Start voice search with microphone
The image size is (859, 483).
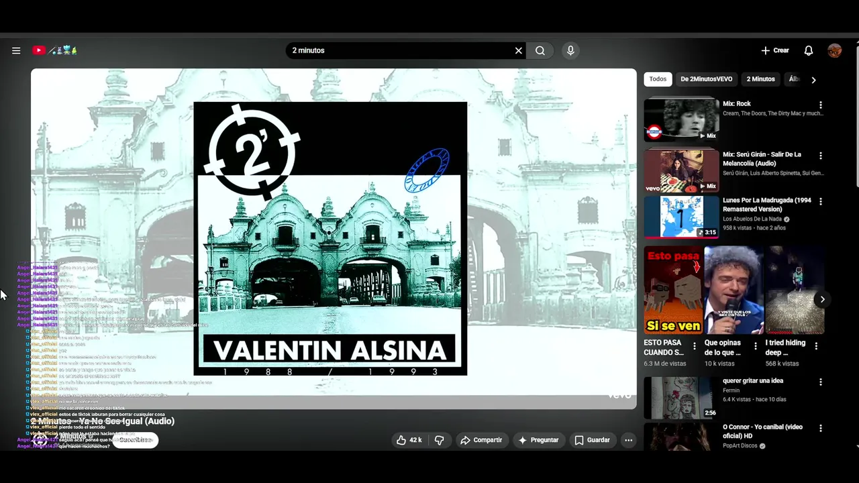tap(570, 50)
